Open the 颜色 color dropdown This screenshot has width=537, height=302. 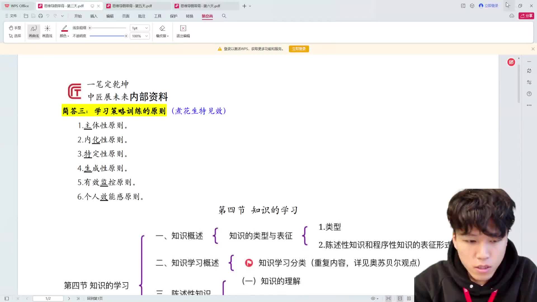[64, 36]
